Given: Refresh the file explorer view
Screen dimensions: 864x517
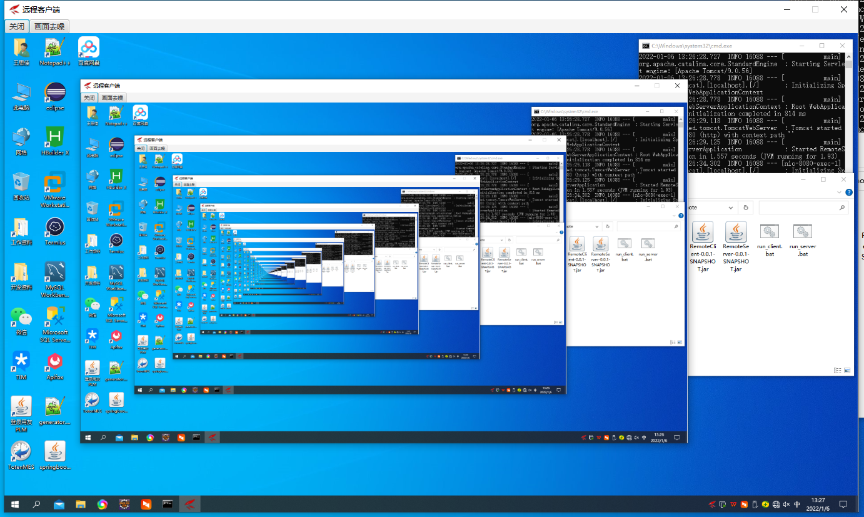Looking at the screenshot, I should [x=745, y=206].
